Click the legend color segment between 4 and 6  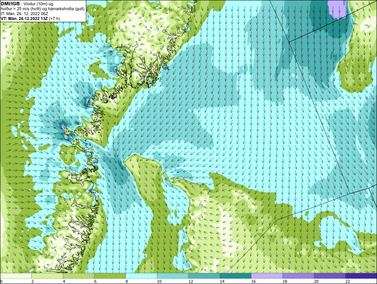[x=79, y=276]
